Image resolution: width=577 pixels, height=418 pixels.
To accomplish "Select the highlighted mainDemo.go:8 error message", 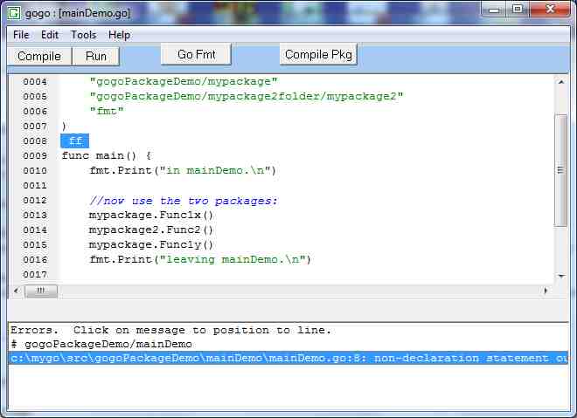I will [288, 358].
